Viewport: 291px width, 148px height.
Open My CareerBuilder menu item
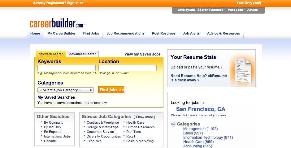(x=61, y=33)
